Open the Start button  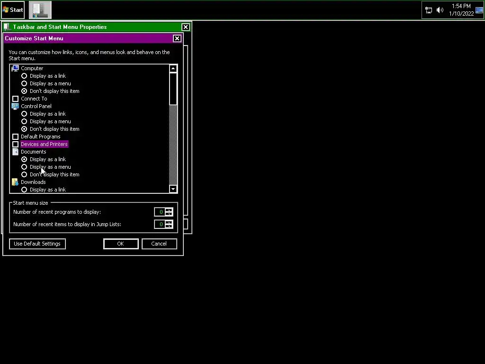[13, 10]
